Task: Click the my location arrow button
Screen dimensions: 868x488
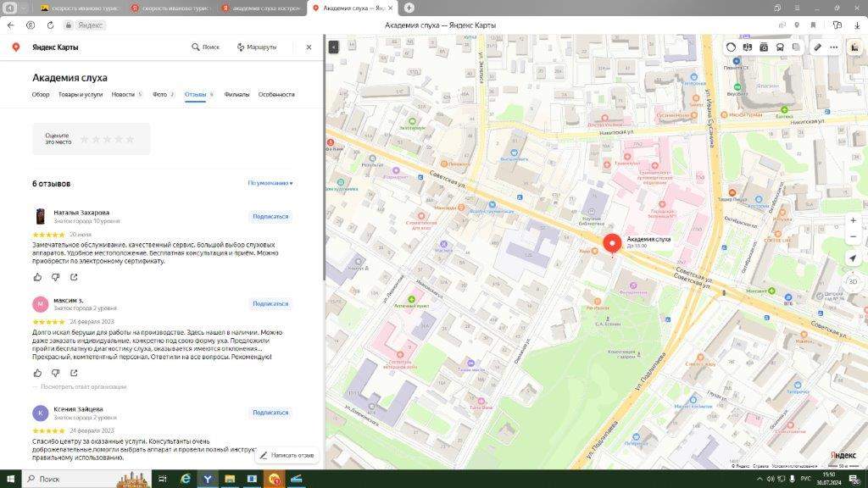Action: [x=853, y=258]
